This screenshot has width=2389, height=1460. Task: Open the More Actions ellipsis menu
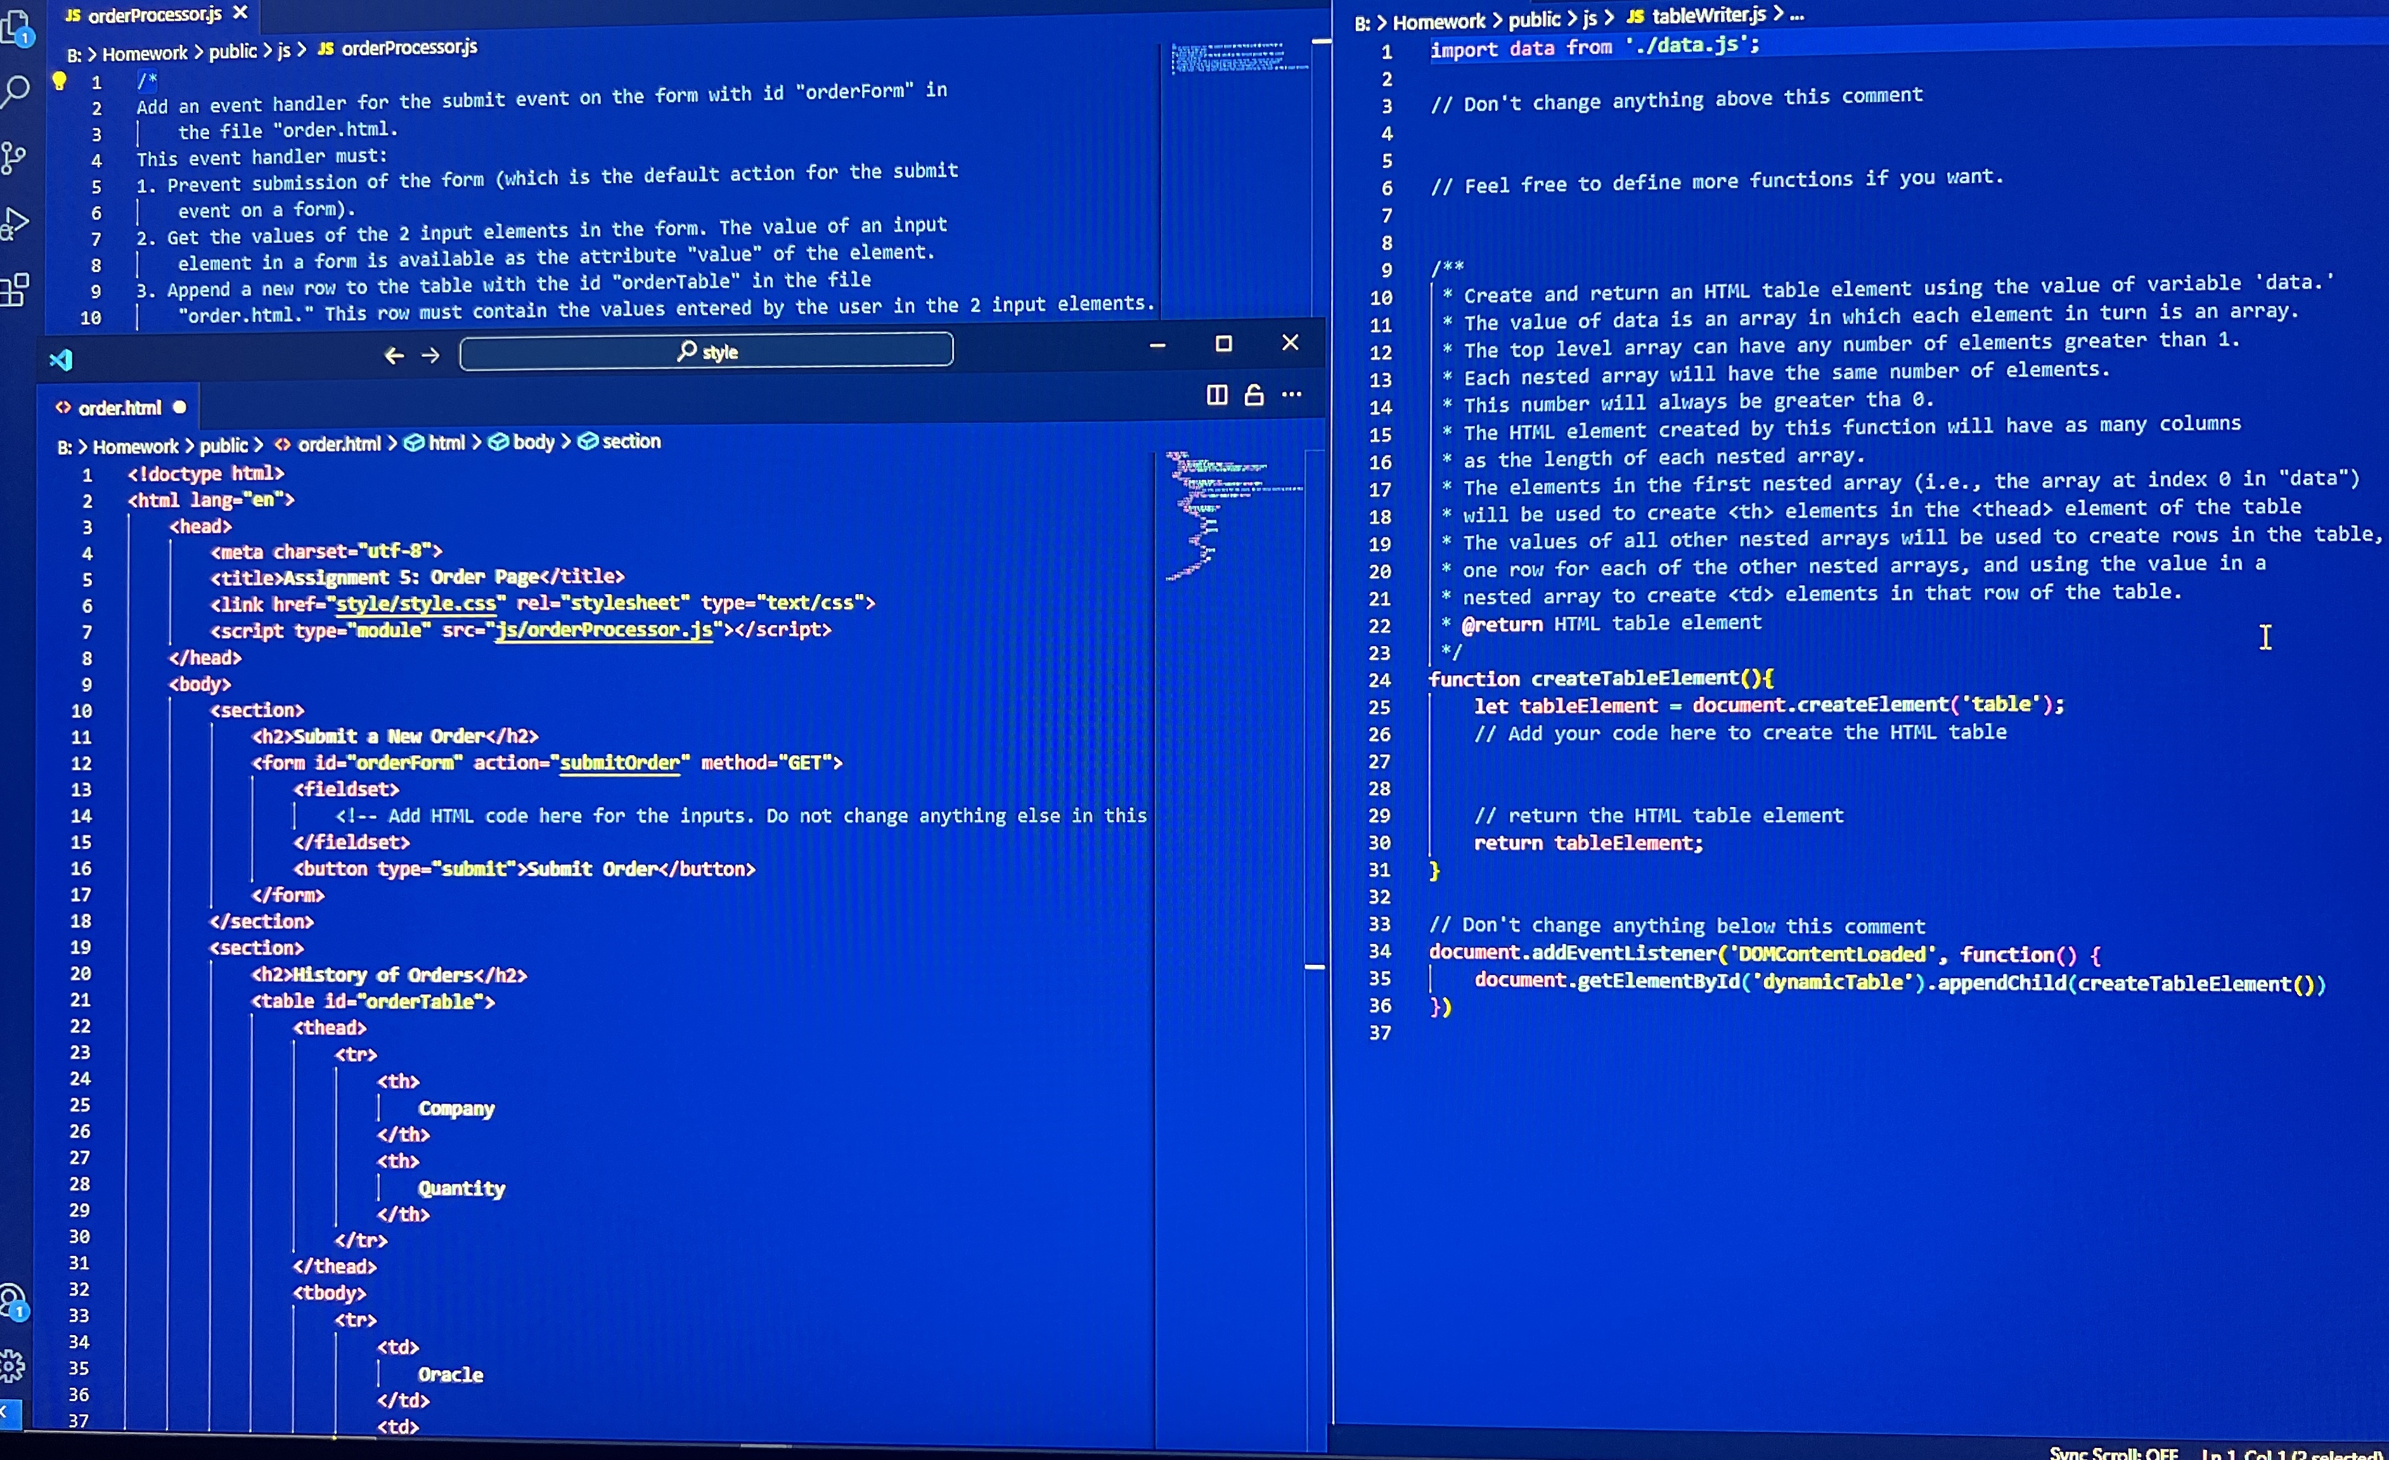[1291, 394]
